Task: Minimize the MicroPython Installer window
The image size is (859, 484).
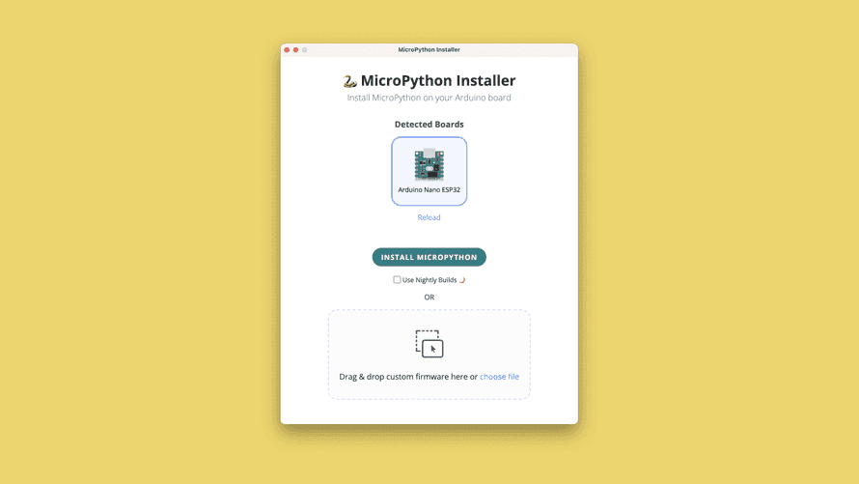Action: (296, 50)
